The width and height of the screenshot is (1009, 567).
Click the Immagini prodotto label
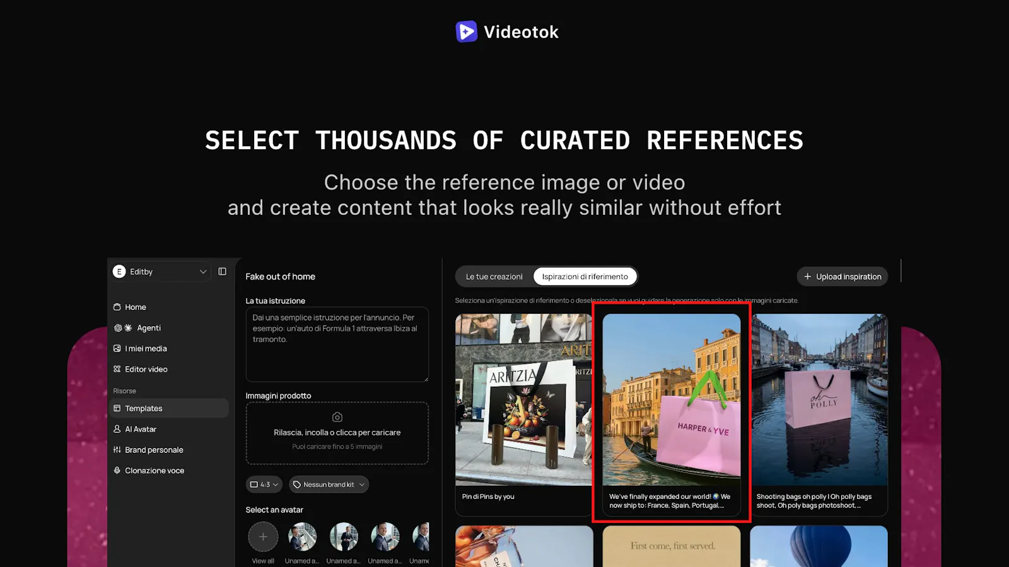(278, 396)
